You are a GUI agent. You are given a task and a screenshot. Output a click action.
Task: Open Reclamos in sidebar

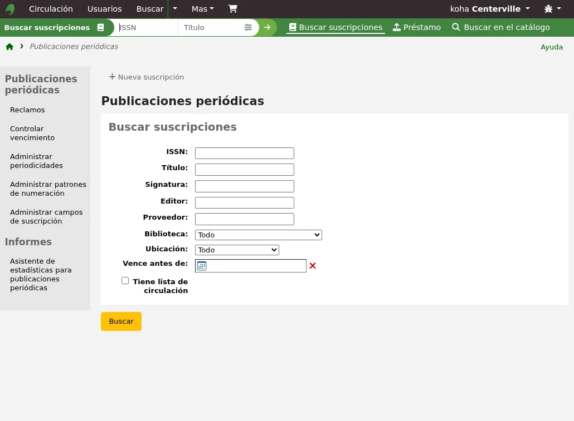tap(27, 110)
